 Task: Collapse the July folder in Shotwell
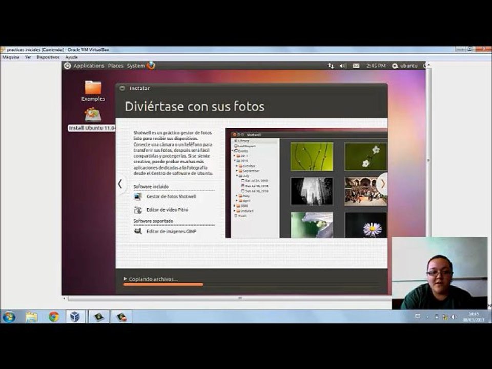[x=237, y=176]
